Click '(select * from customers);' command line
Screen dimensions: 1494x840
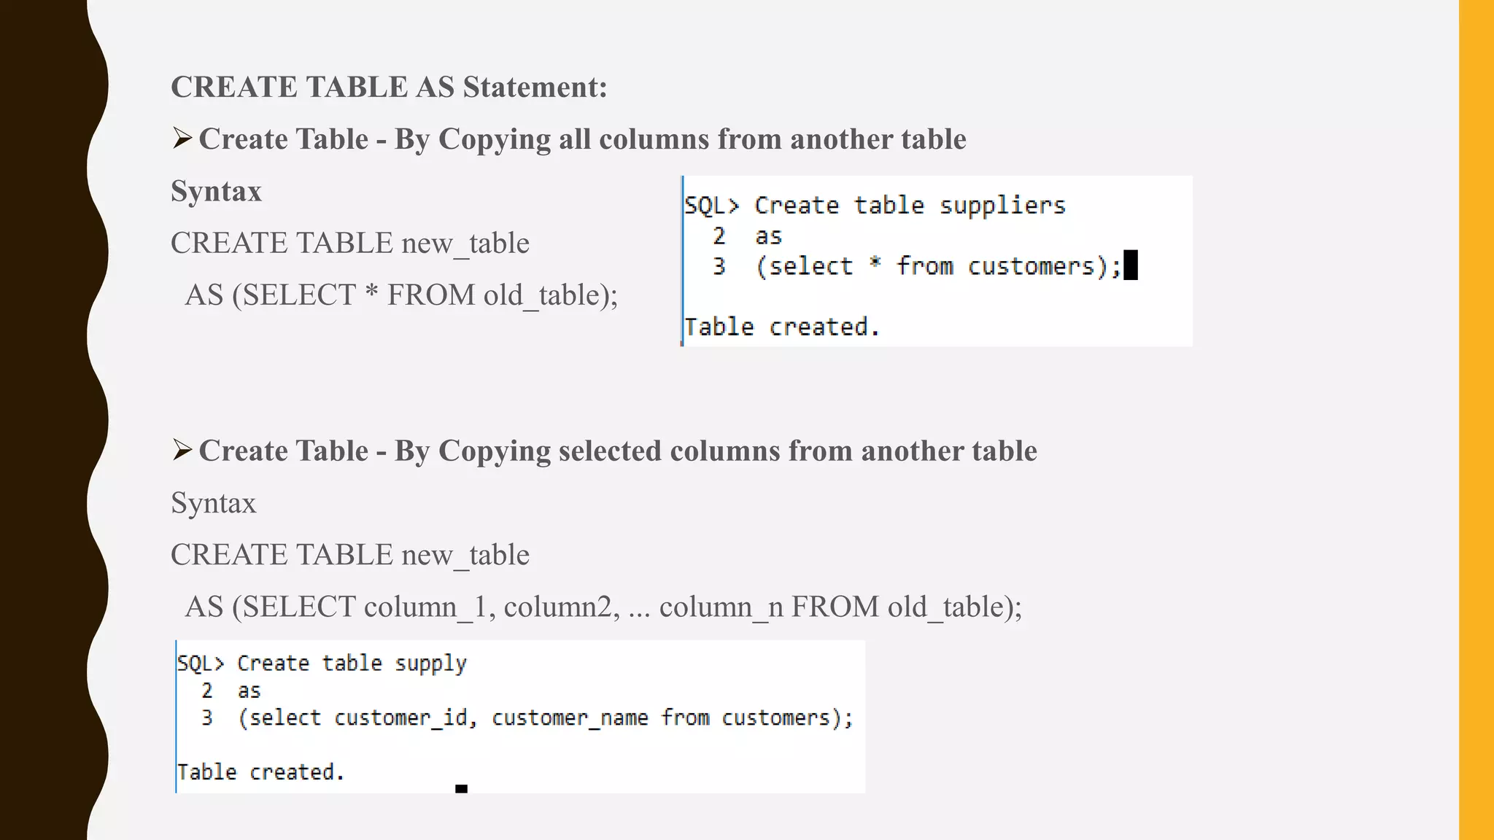938,266
